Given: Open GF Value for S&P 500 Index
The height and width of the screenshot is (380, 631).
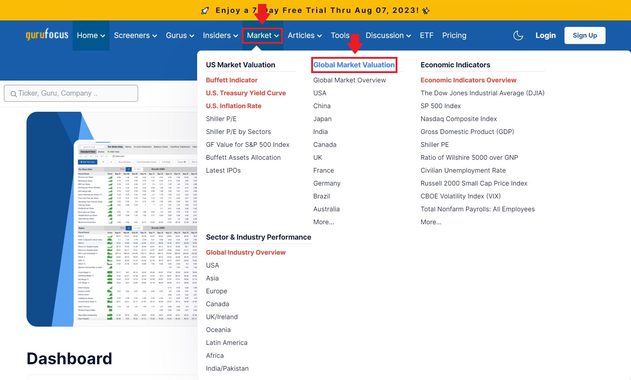Looking at the screenshot, I should (x=248, y=145).
